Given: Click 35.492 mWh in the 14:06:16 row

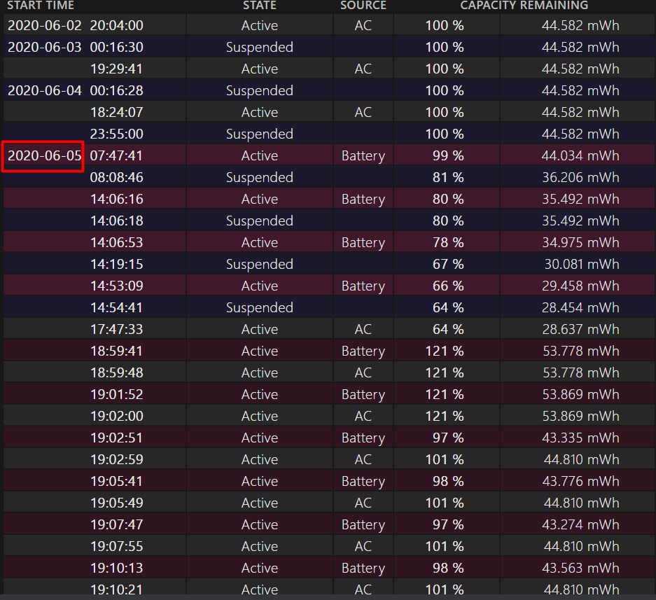Looking at the screenshot, I should tap(580, 199).
